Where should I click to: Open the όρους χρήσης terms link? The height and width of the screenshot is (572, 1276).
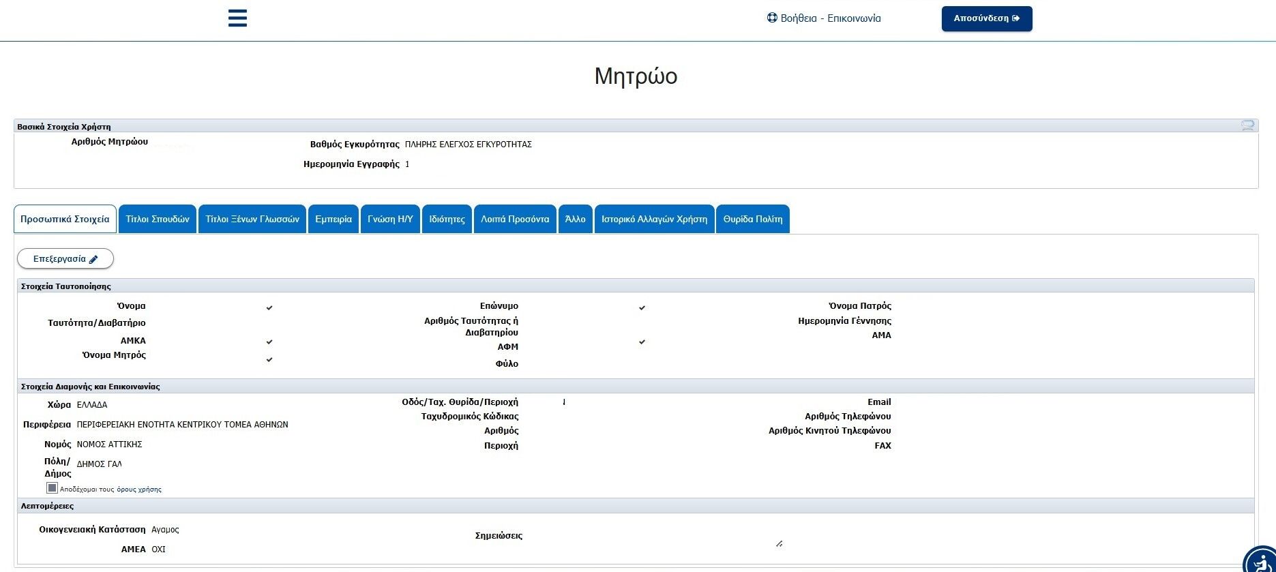tap(139, 490)
